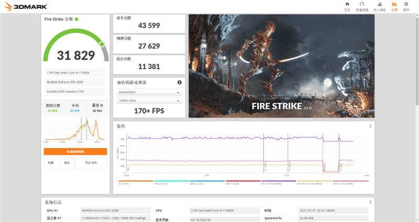Viewport: 419px width, 222px height.
Task: Click the 170+ FPS estimate
Action: pos(149,111)
